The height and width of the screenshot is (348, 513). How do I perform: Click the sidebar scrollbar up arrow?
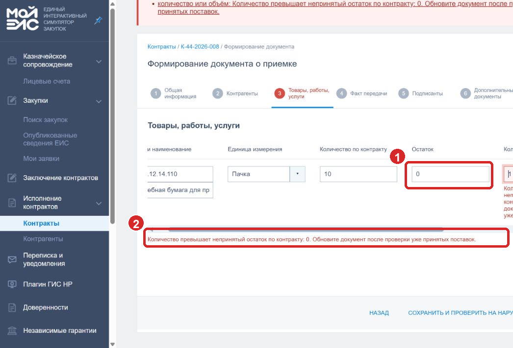pyautogui.click(x=112, y=4)
